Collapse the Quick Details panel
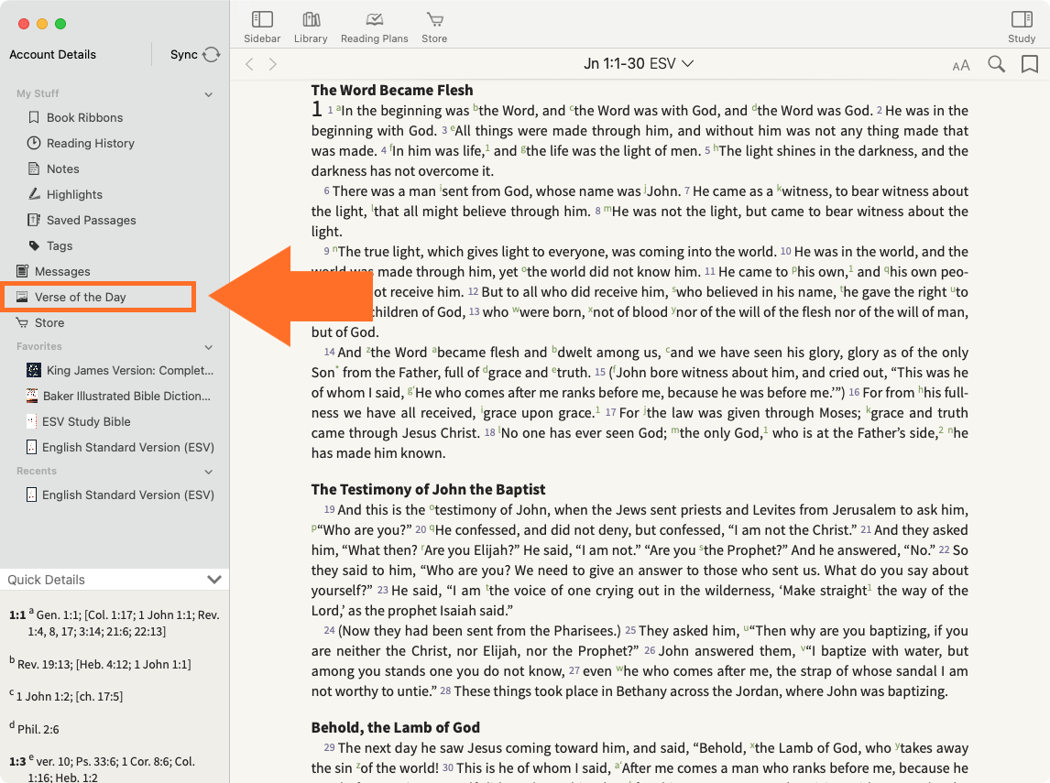Viewport: 1050px width, 783px height. point(214,580)
